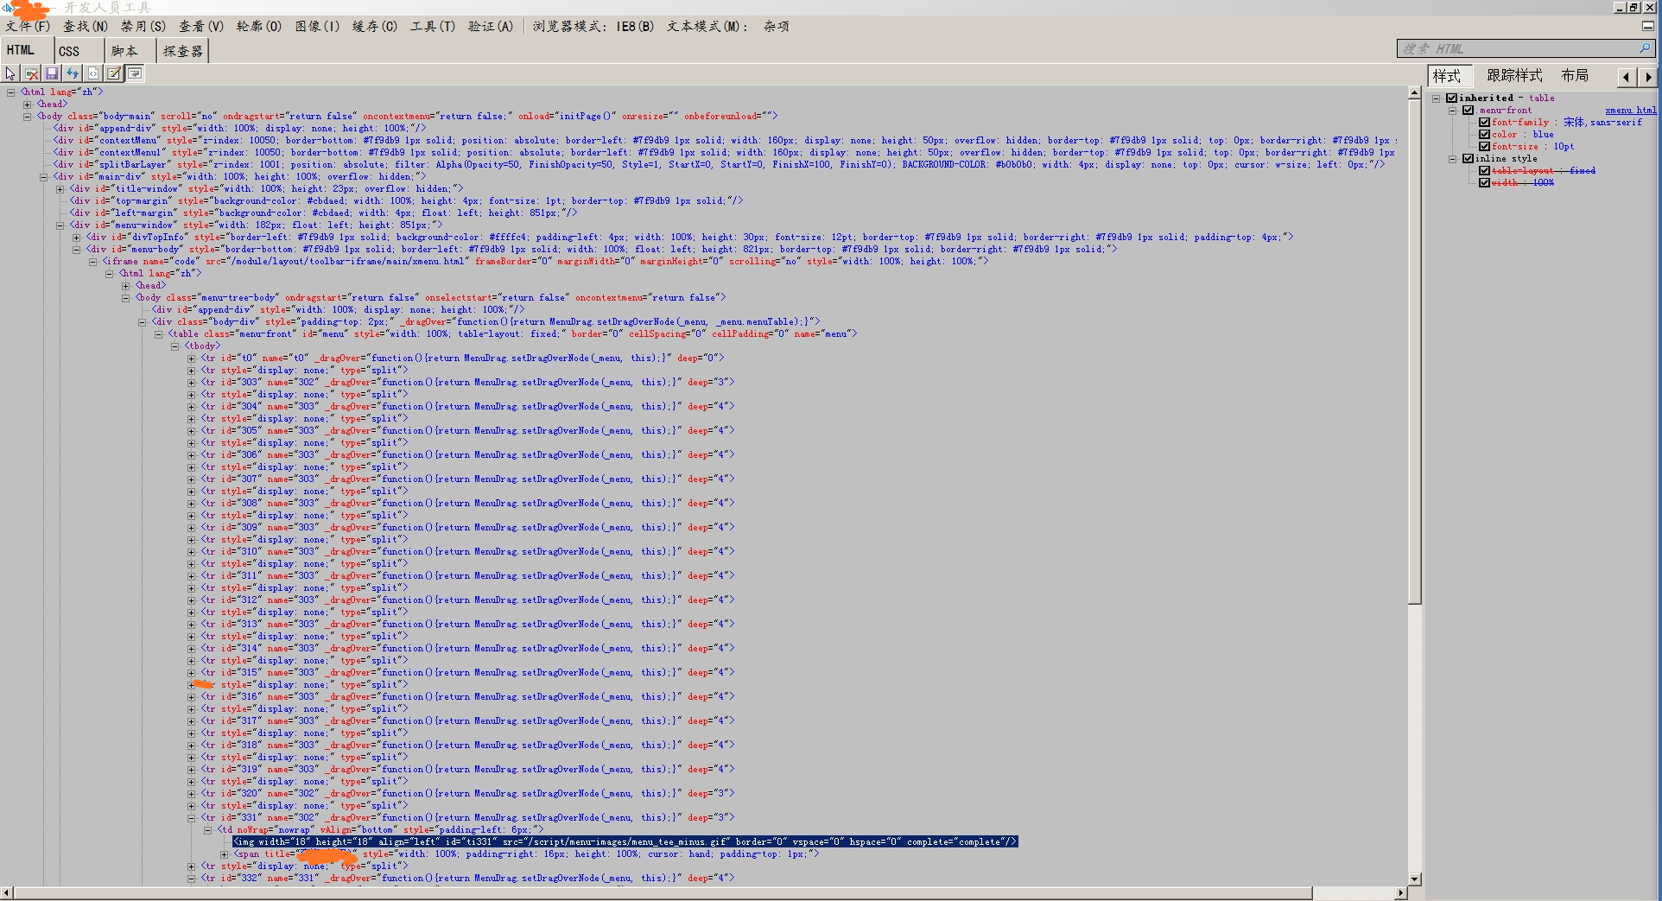This screenshot has height=901, width=1662.
Task: Disable the font-family property checkbox
Action: pyautogui.click(x=1484, y=123)
